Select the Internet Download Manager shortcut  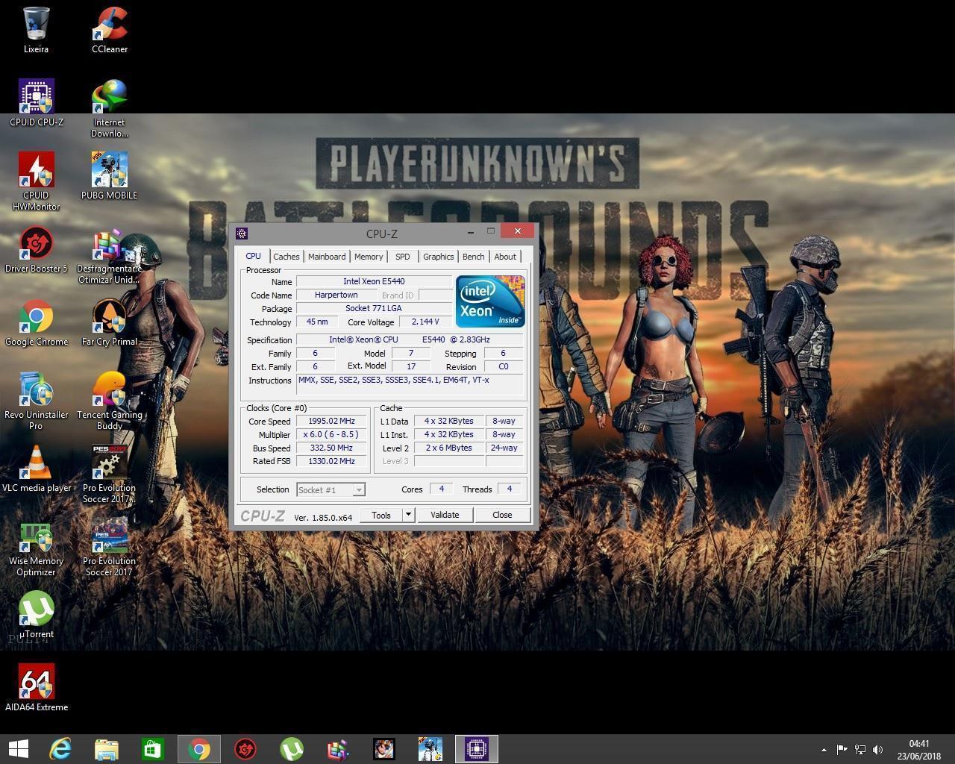(110, 109)
